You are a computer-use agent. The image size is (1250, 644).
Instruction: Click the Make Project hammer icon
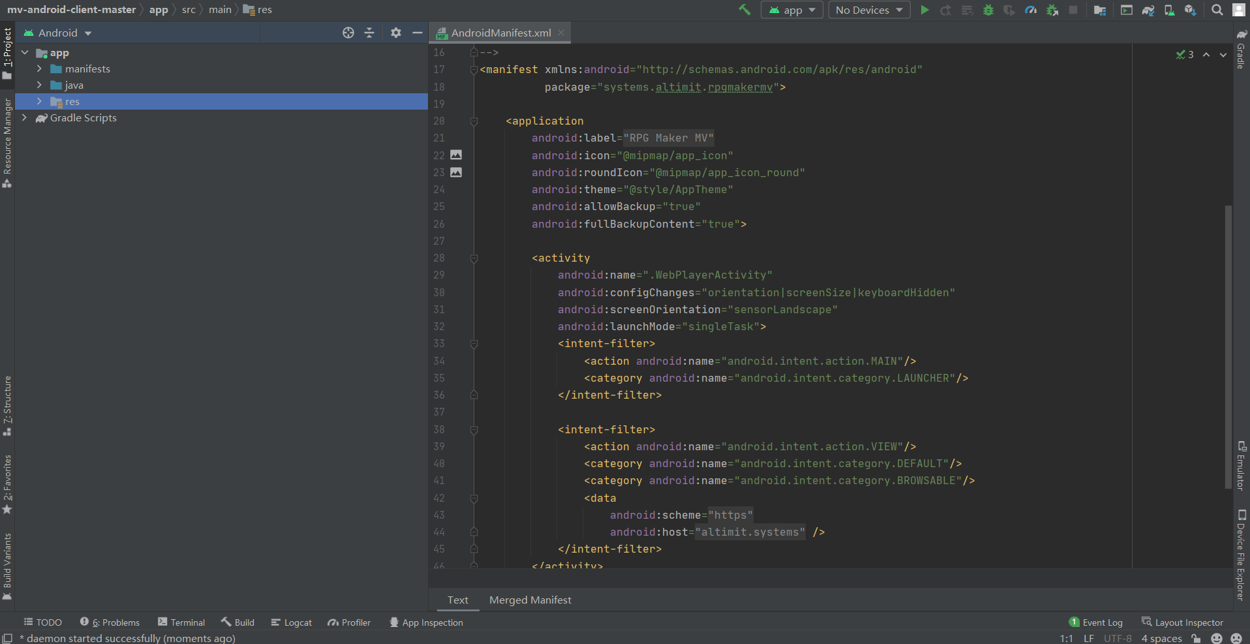pos(744,10)
